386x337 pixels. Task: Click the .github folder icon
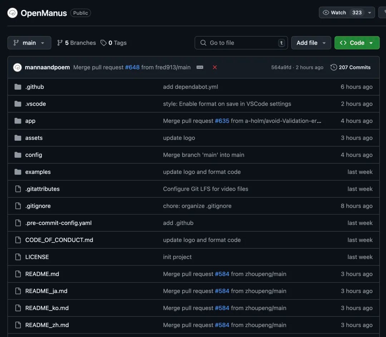18,87
